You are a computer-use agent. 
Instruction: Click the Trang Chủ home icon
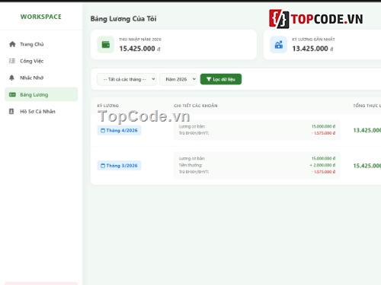(x=12, y=44)
